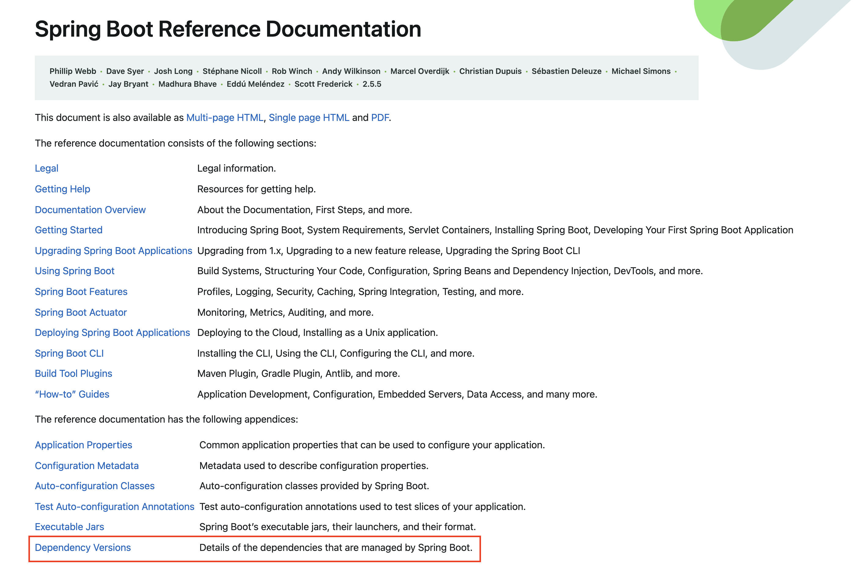The width and height of the screenshot is (863, 579).
Task: Open the "How-to" Guides link
Action: 72,394
